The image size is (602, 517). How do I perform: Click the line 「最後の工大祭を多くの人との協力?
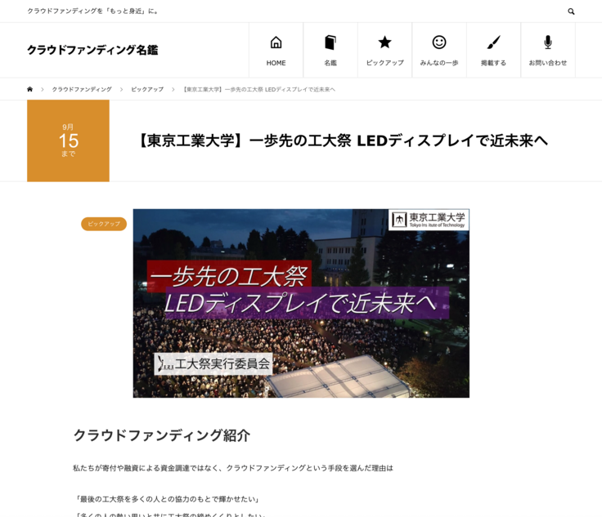(168, 499)
